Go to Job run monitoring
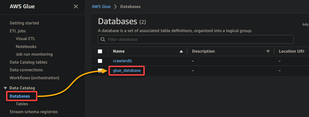Viewport: 309px width, 117px height. pos(34,54)
